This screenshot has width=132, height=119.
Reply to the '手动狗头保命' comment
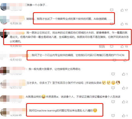(x=113, y=88)
